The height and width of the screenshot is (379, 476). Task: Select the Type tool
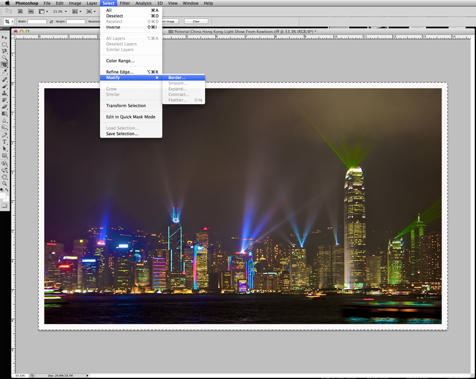point(5,142)
